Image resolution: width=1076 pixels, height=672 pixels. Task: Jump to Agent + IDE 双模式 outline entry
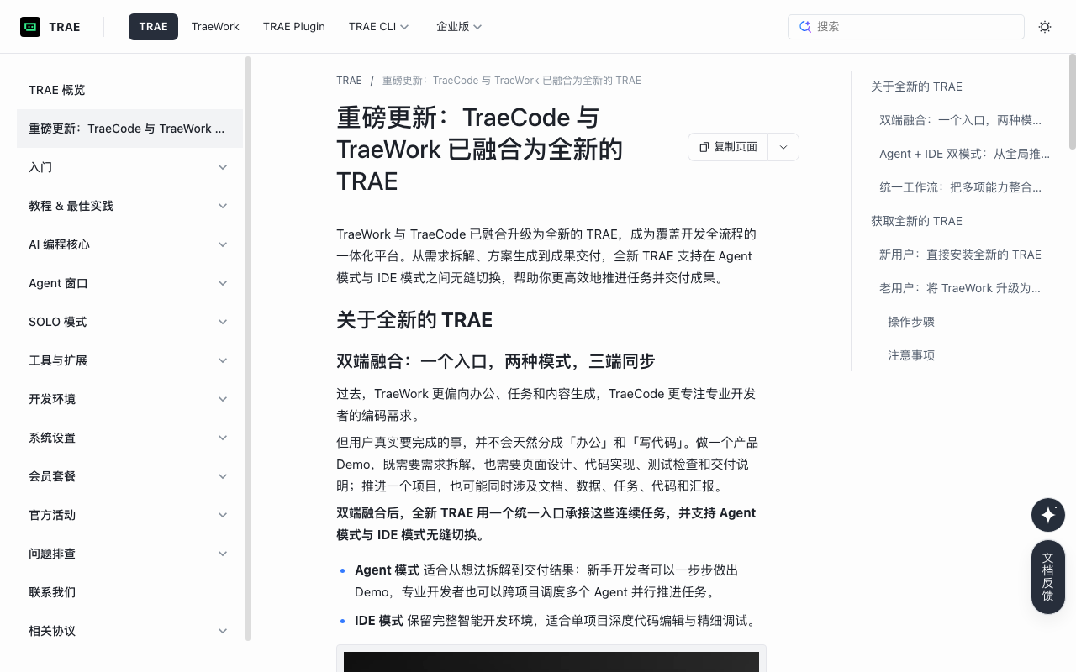[x=964, y=154]
